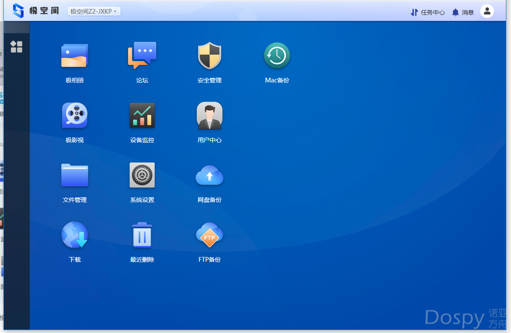
Task: Open the 设备监控 chart app
Action: (142, 115)
